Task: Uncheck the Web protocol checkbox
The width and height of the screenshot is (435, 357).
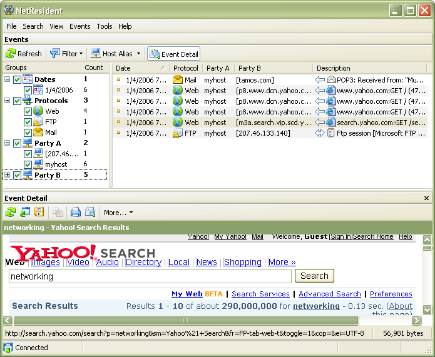Action: tap(28, 111)
